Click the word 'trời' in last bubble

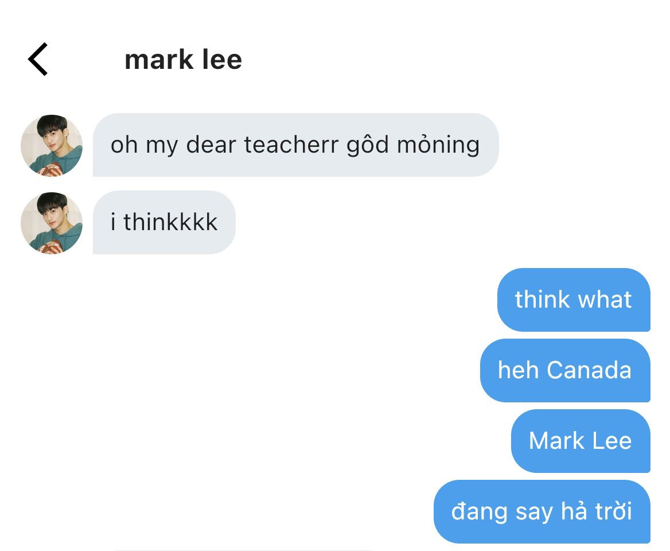pos(614,511)
